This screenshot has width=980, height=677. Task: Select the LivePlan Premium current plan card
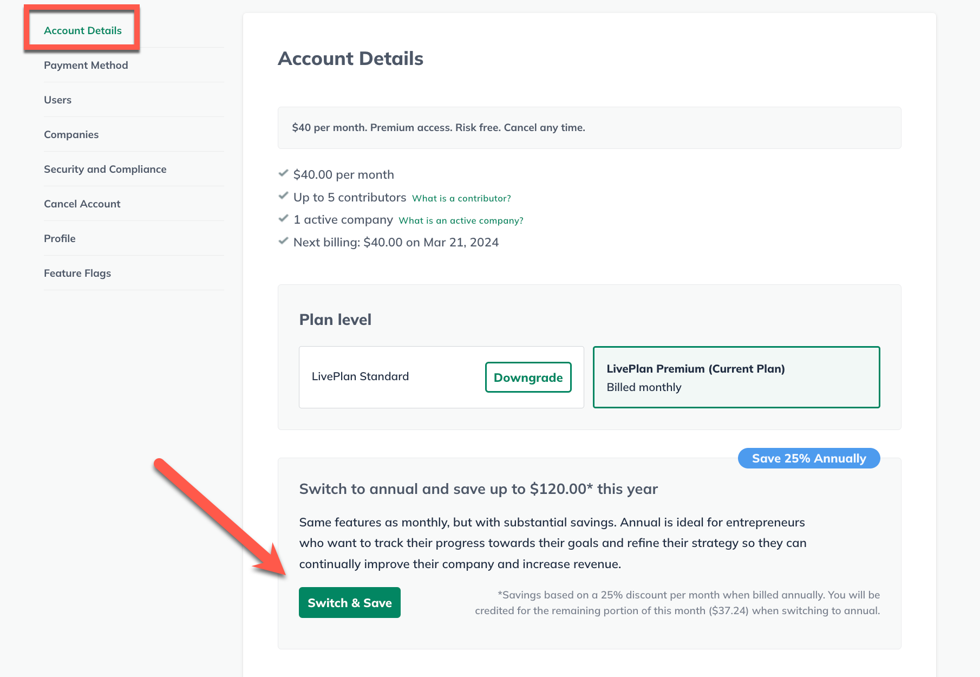click(x=736, y=377)
